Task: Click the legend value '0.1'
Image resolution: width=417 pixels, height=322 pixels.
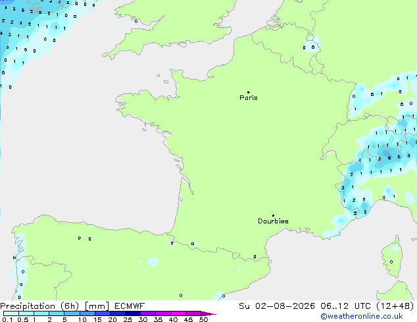Action: click(7, 319)
